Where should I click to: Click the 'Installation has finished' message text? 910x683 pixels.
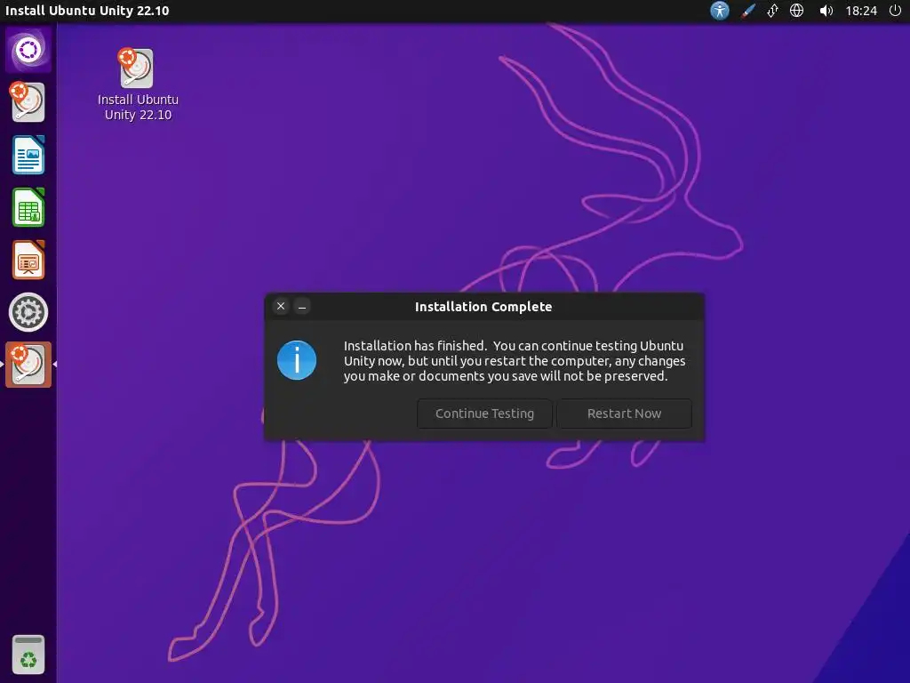tap(515, 361)
